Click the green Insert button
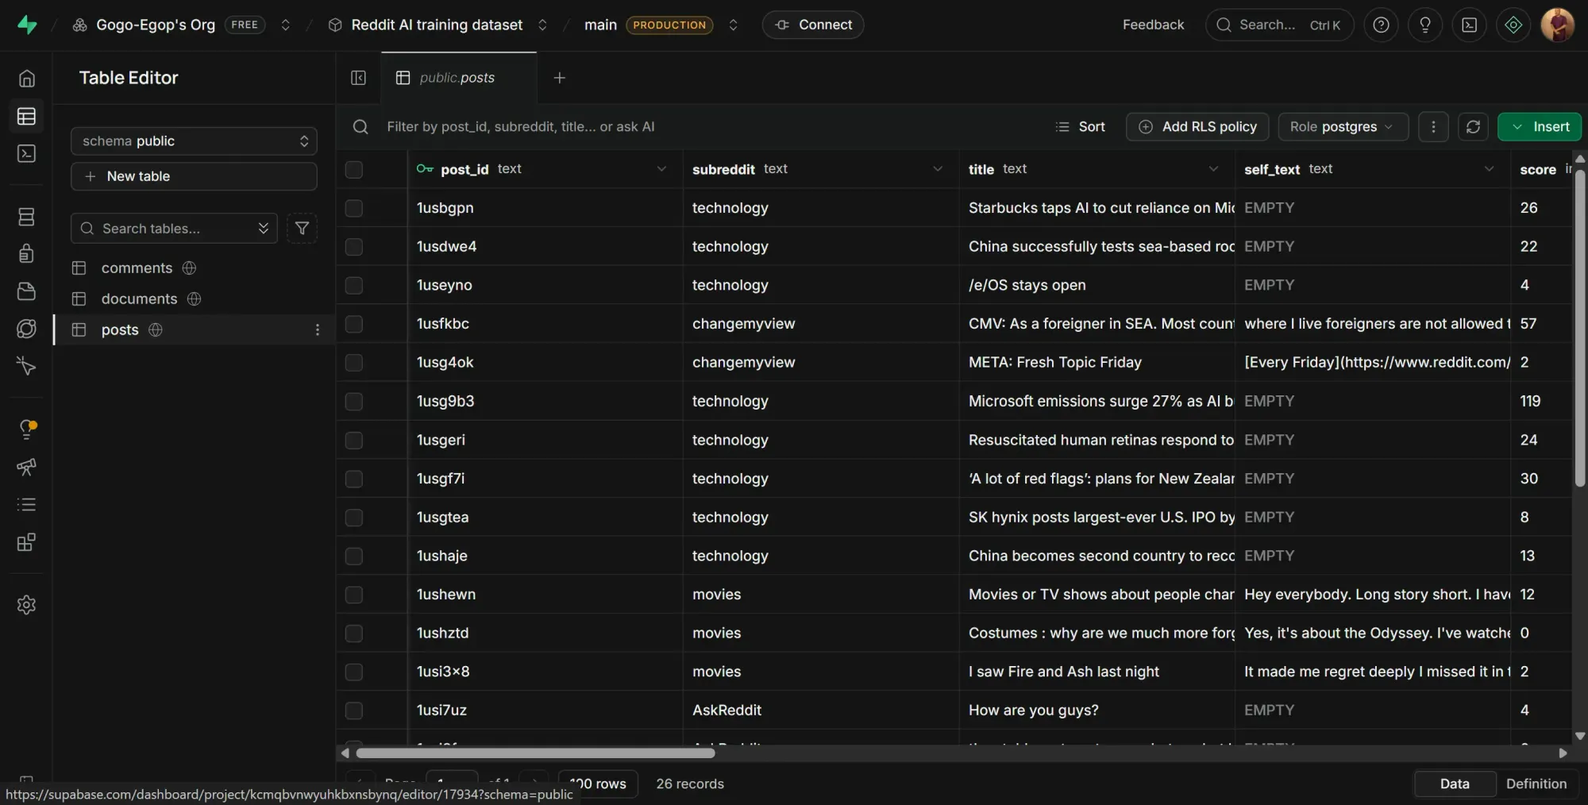Viewport: 1588px width, 805px height. tap(1539, 127)
